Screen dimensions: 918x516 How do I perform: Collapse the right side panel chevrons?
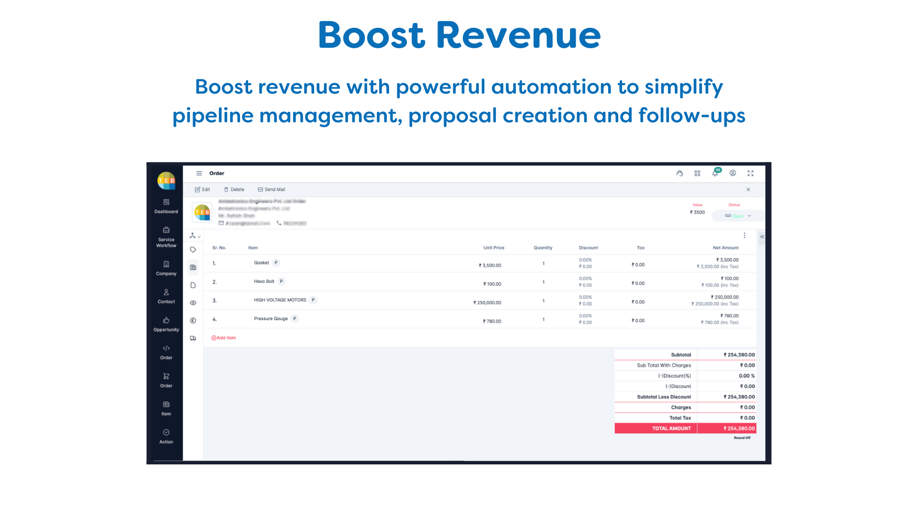point(762,237)
